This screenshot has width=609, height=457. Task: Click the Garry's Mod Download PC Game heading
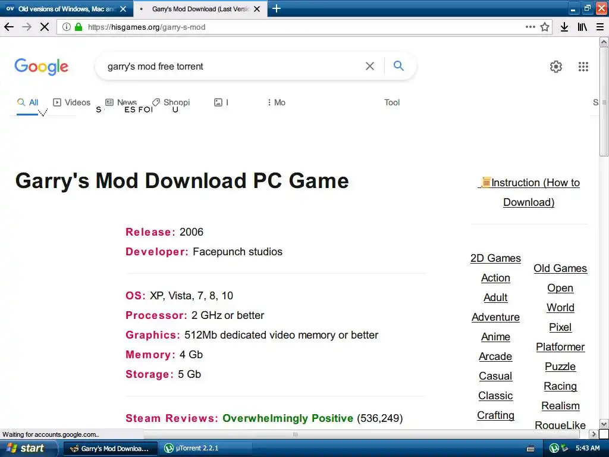tap(182, 181)
